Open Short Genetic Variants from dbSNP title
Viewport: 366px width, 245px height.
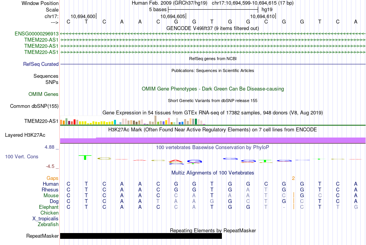coord(213,101)
